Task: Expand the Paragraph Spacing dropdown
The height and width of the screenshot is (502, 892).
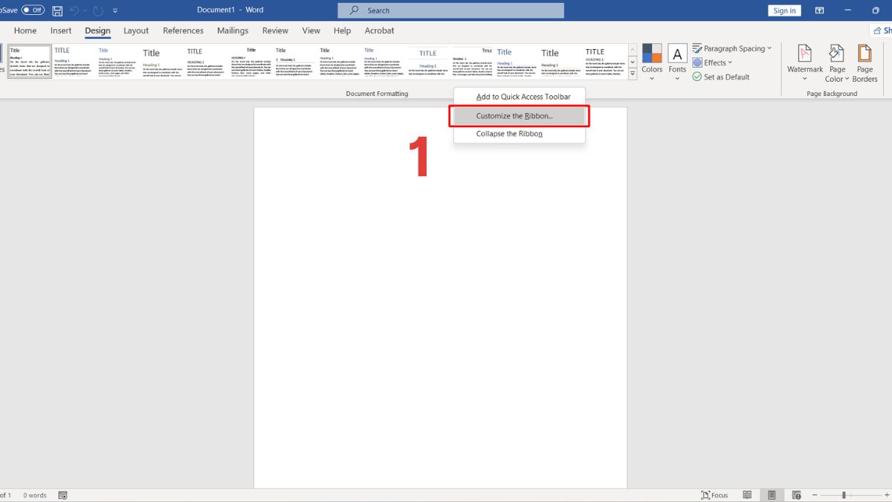Action: point(732,48)
